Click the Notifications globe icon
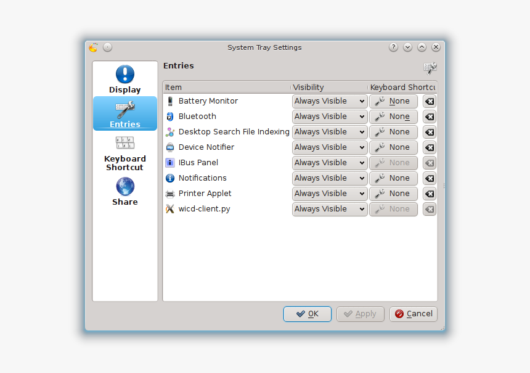Viewport: 530px width, 373px height. 170,178
